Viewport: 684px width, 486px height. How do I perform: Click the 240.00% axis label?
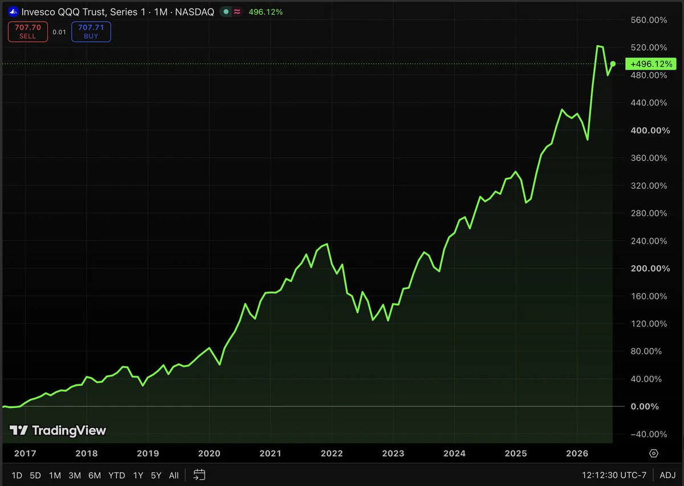pos(650,241)
